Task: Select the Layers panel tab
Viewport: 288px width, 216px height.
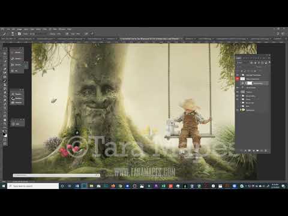Action: click(238, 58)
